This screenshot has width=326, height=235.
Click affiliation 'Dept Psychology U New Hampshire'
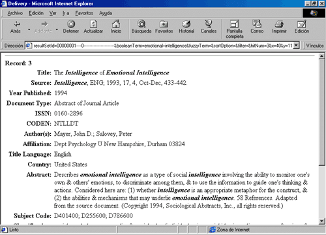point(99,144)
